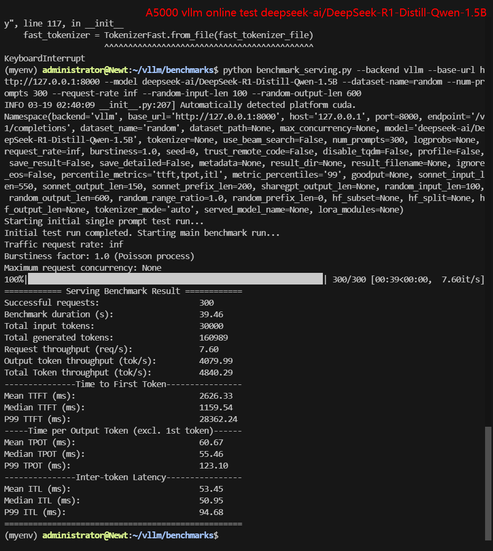Screen dimensions: 493x551
Task: Click Total generated tokens value 160989
Action: 213,337
